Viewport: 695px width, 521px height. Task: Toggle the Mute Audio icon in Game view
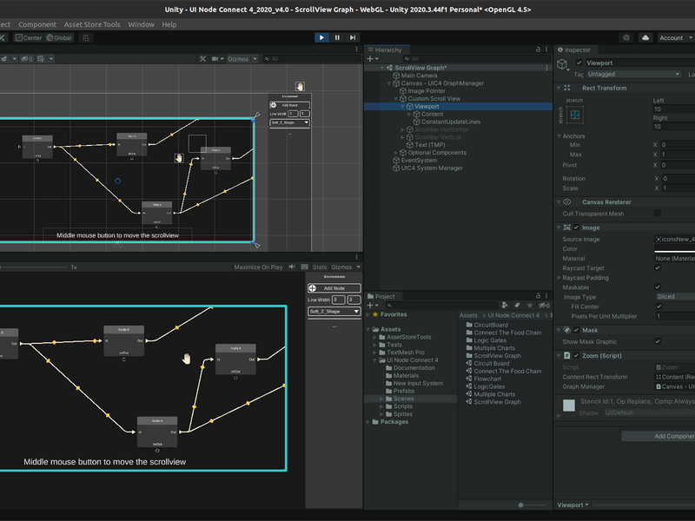click(x=292, y=267)
